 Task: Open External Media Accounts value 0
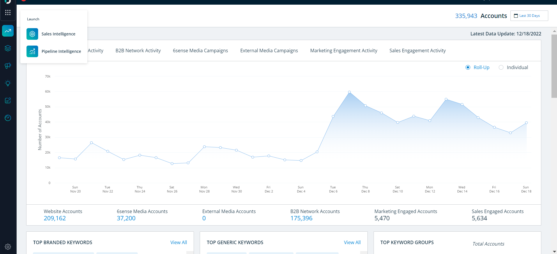tap(204, 218)
